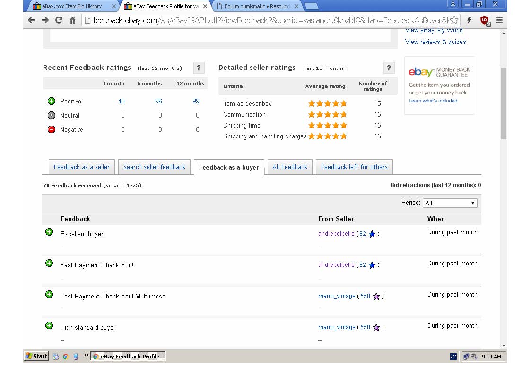Viewport: 531px width, 375px height.
Task: Expand the Period dropdown
Action: (450, 203)
